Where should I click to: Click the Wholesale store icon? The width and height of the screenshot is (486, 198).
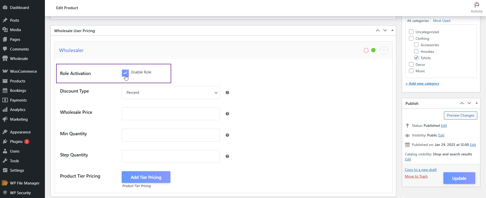click(x=5, y=58)
